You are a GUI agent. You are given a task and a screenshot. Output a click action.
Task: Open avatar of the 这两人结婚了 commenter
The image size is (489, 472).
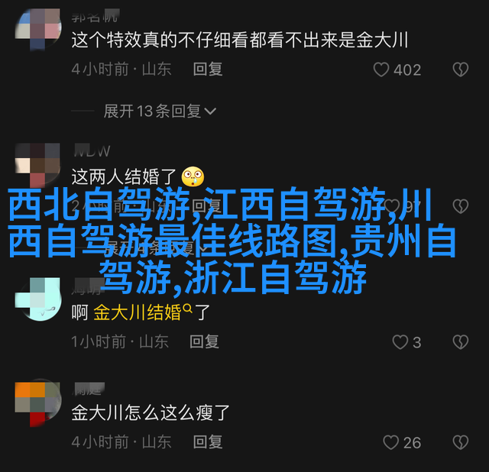(38, 165)
